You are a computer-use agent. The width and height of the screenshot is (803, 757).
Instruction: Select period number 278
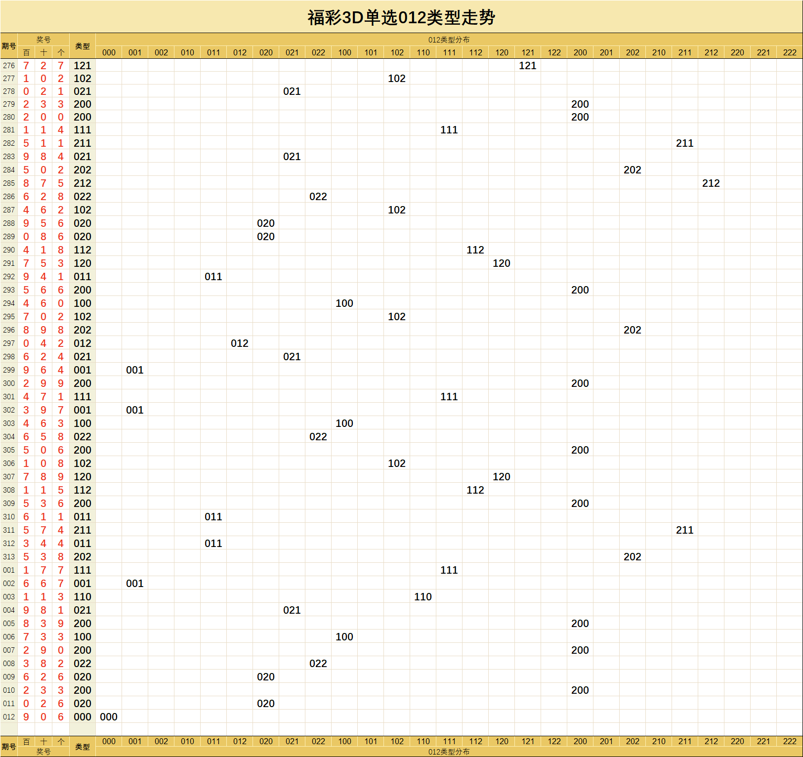(x=9, y=91)
